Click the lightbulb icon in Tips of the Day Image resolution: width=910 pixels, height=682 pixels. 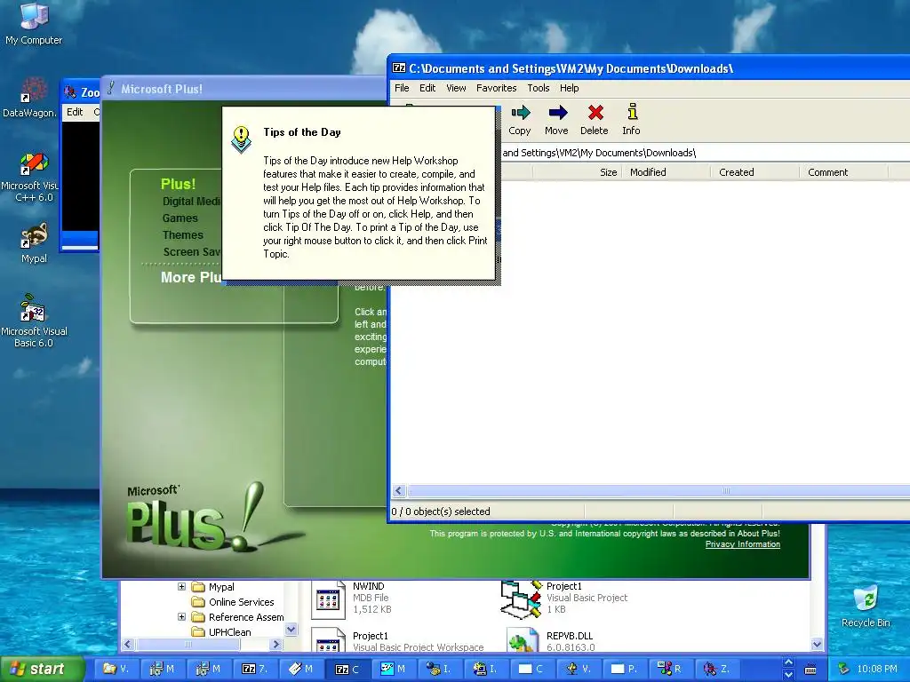point(241,139)
